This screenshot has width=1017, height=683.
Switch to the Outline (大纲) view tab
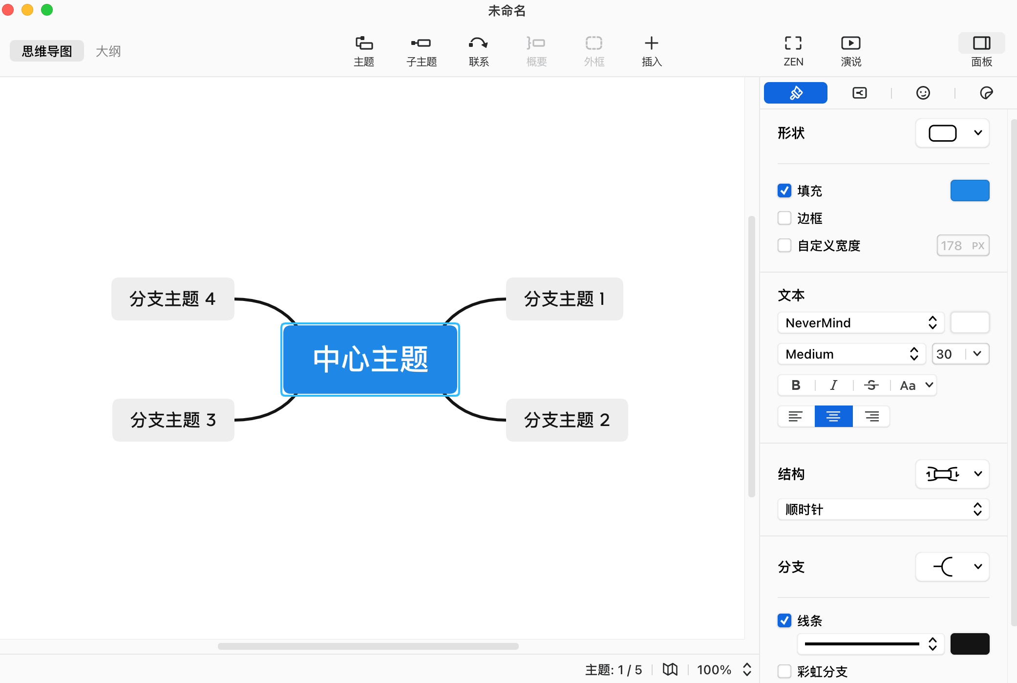[x=108, y=51]
